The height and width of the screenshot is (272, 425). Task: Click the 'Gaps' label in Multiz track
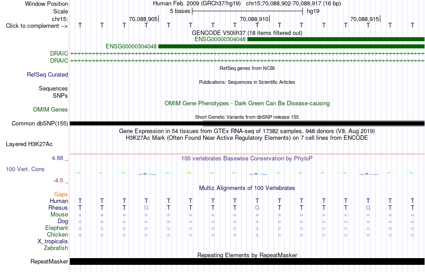pos(61,194)
